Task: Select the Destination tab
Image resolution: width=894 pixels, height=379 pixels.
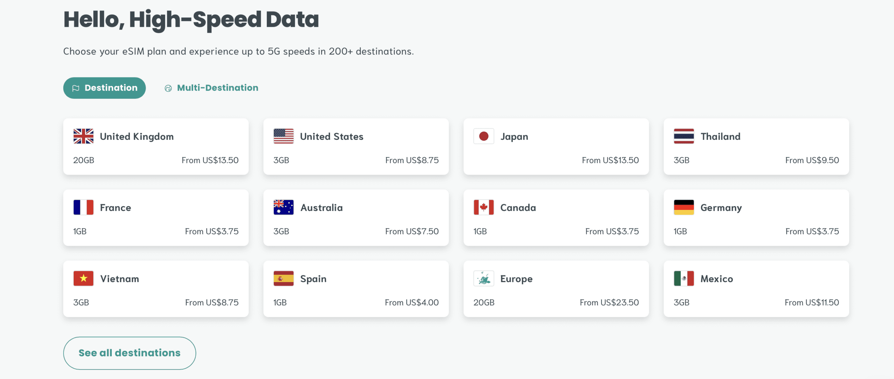Action: pos(104,88)
